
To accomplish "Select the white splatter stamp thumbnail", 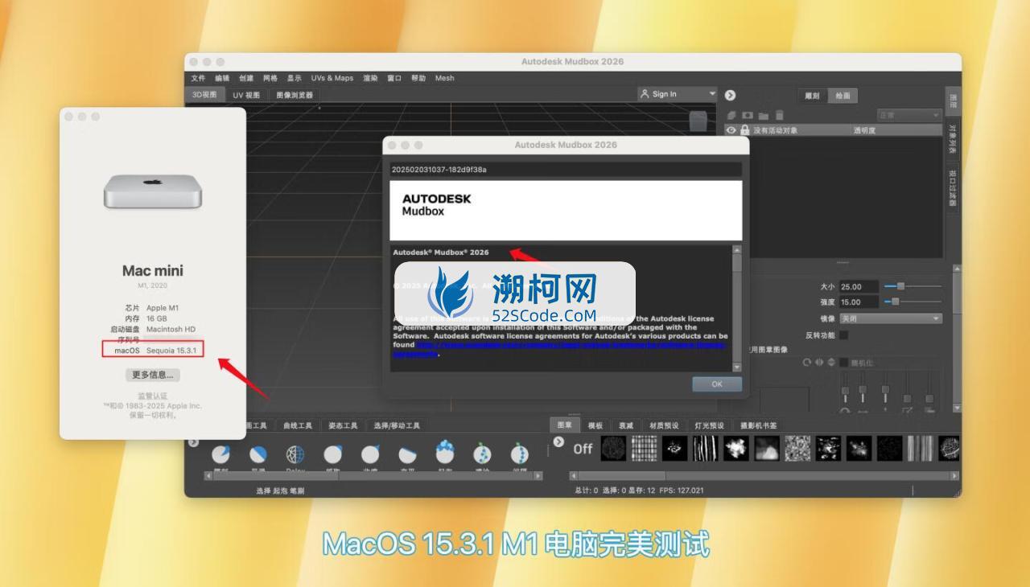I will pos(736,448).
